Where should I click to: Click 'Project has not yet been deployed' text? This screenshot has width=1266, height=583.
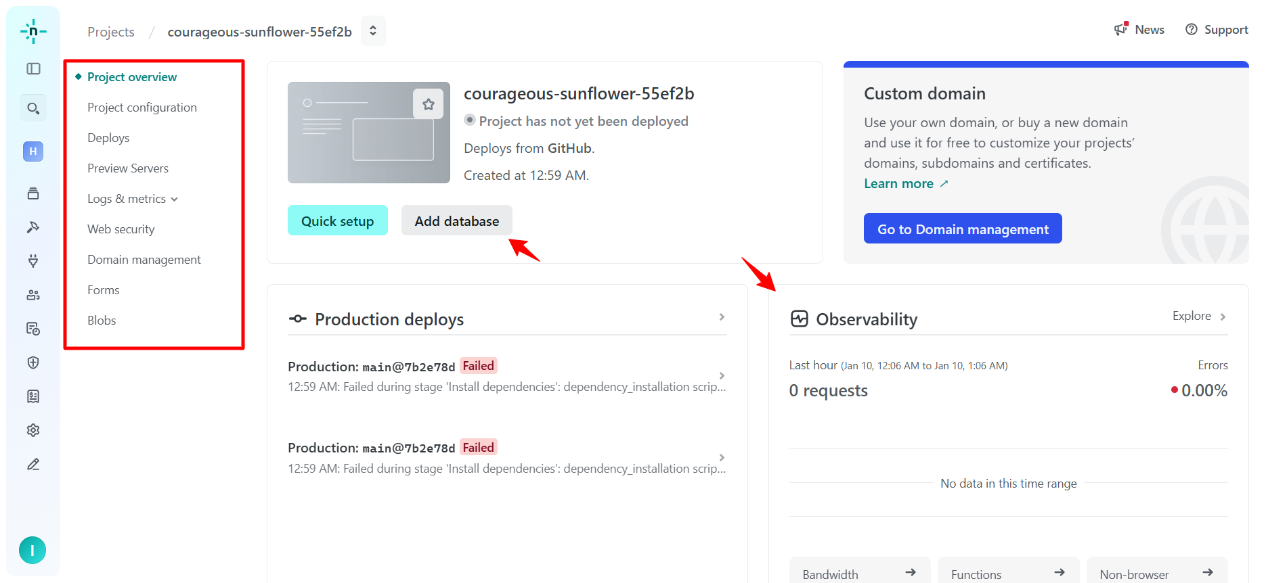coord(584,121)
